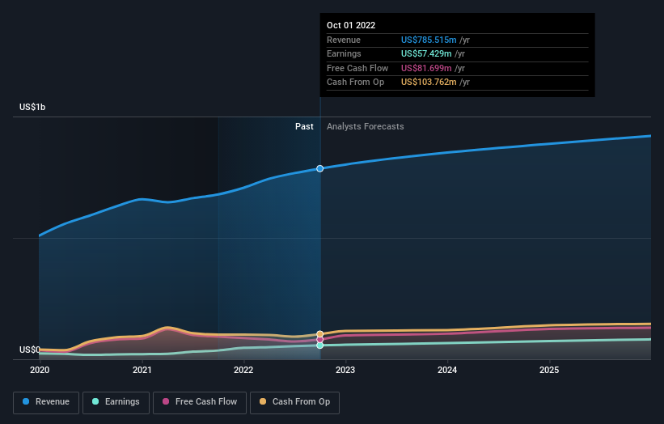Click the US$1b y-axis label
The height and width of the screenshot is (424, 664).
(32, 107)
